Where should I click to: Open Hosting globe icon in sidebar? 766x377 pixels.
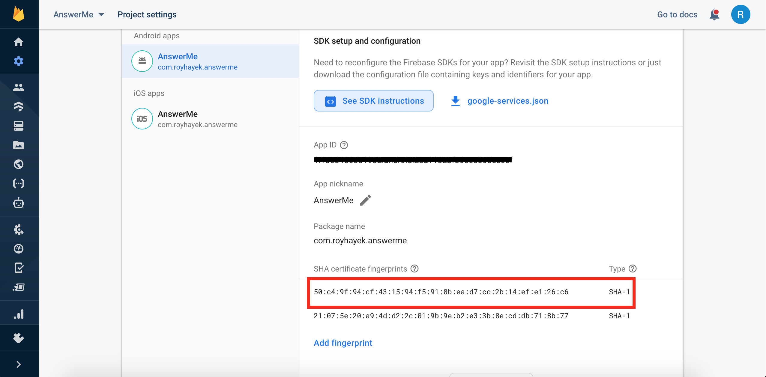[19, 164]
